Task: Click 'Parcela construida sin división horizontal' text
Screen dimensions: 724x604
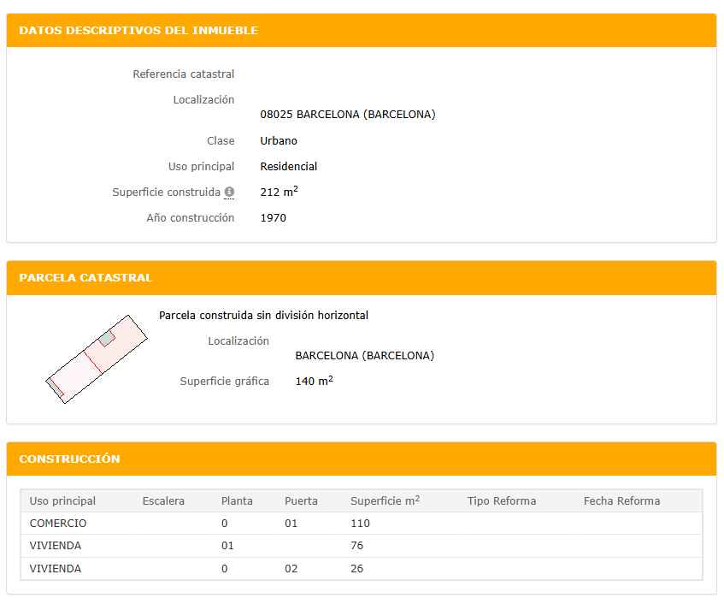Action: pyautogui.click(x=263, y=315)
